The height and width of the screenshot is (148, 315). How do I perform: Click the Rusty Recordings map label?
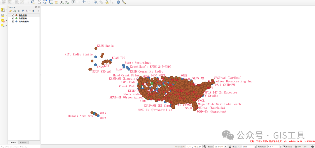[138, 63]
